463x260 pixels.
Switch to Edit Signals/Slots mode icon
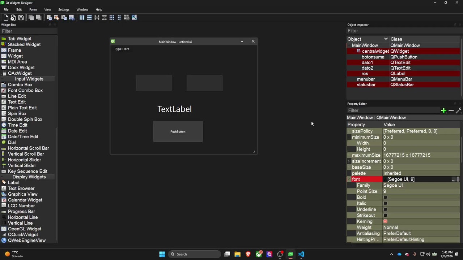point(56,17)
